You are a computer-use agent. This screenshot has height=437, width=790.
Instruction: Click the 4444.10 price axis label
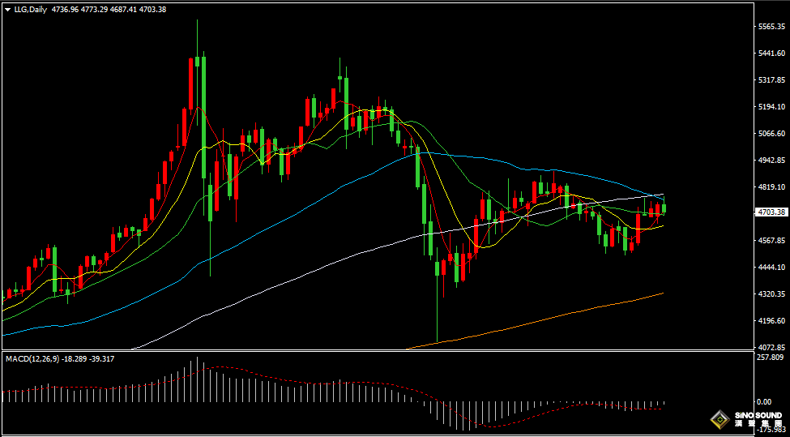(x=772, y=267)
